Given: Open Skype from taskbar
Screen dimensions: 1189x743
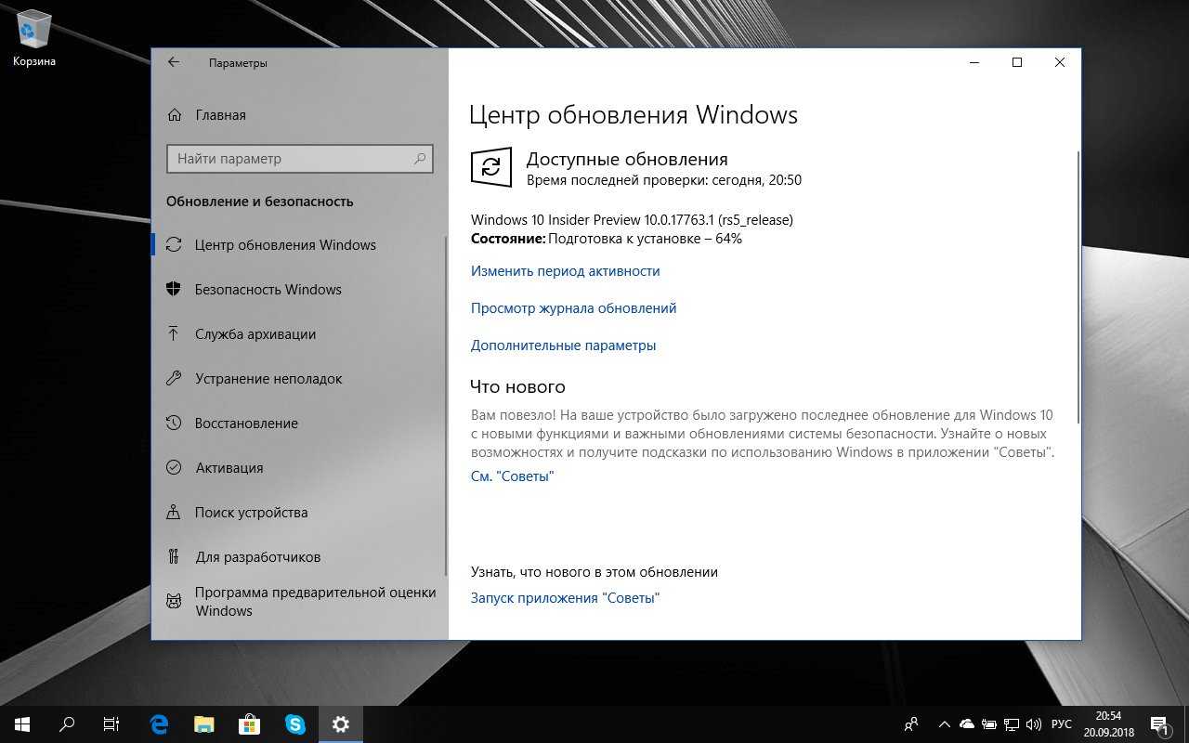Looking at the screenshot, I should coord(295,724).
